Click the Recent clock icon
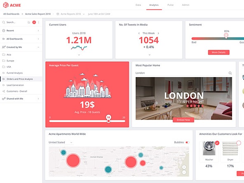 (4, 30)
